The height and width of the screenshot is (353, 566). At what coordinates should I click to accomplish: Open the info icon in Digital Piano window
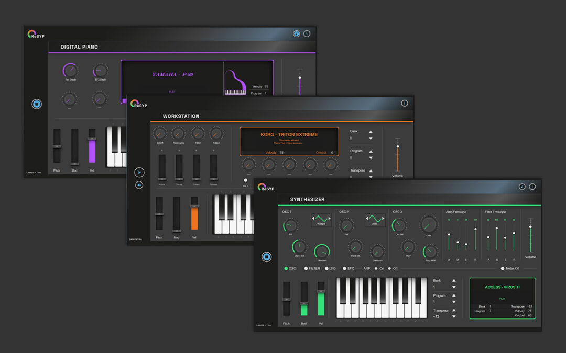[x=307, y=34]
